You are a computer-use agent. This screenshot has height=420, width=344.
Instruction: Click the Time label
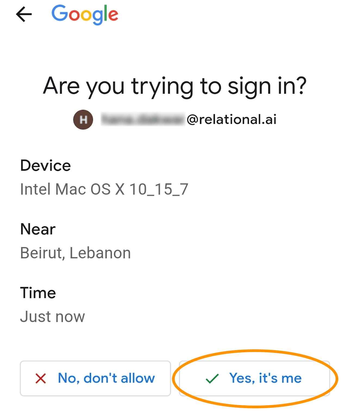point(38,293)
